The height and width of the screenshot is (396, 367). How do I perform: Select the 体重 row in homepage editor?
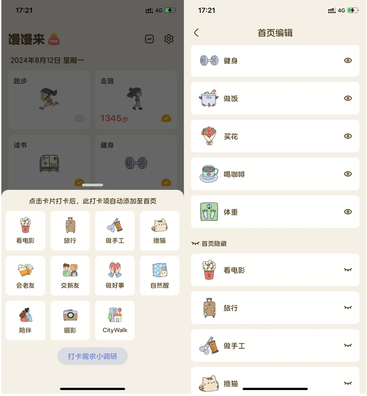[x=275, y=212]
